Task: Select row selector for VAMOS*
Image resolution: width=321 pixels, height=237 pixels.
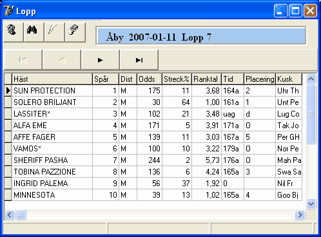Action: pos(8,149)
